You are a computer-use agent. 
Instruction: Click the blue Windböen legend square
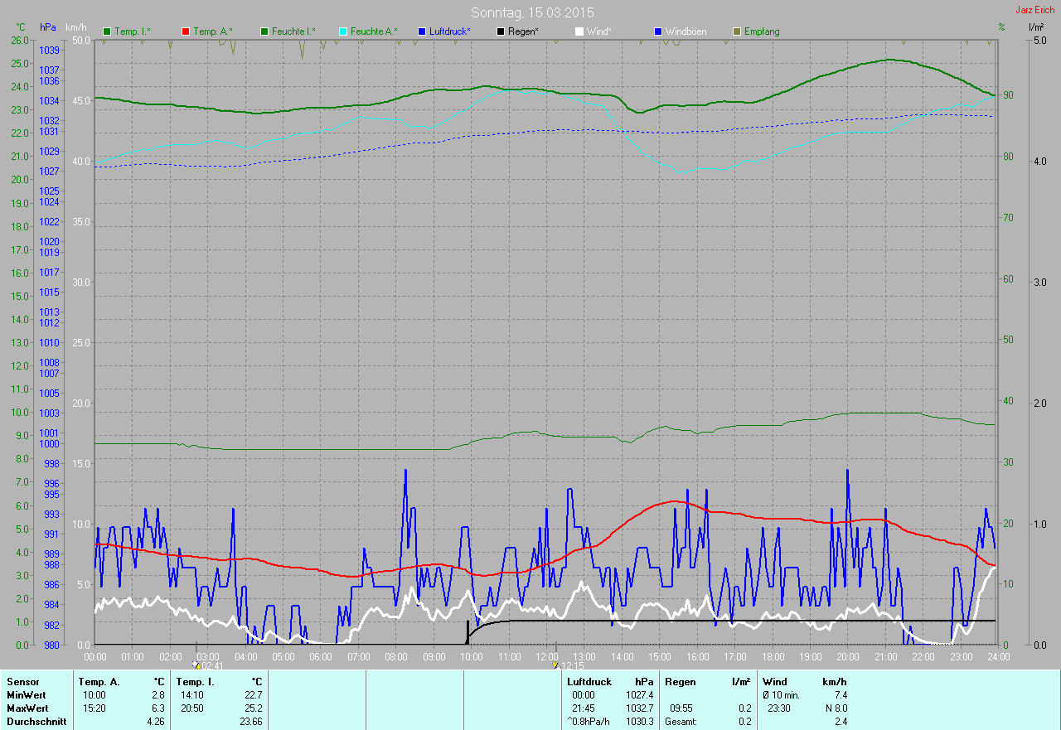pos(658,31)
